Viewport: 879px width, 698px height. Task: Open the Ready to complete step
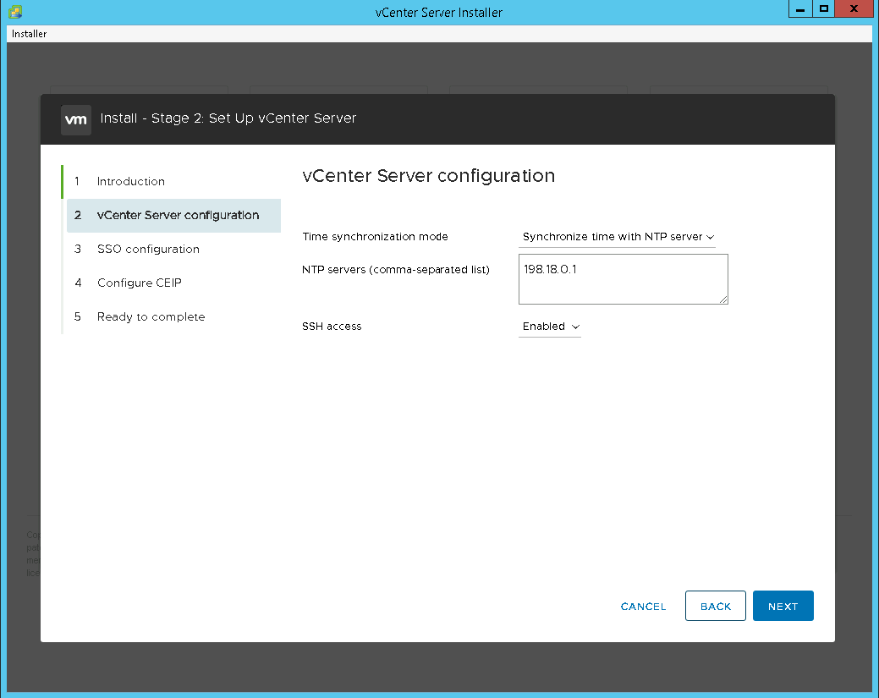pos(151,316)
